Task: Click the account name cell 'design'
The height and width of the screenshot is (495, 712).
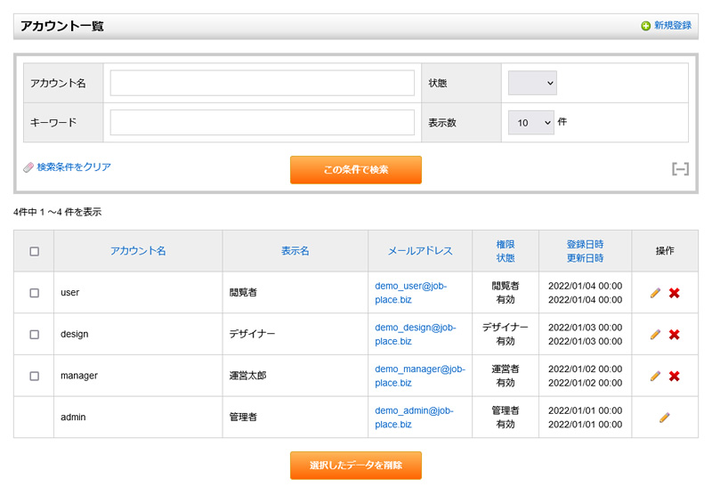Action: 75,334
